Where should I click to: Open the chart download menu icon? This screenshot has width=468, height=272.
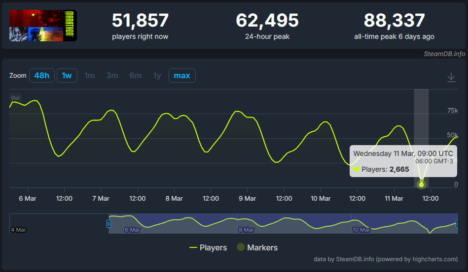[x=451, y=77]
